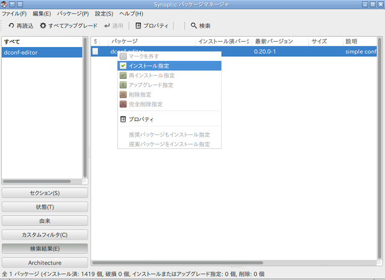Sort by the 説明 column header
385x280 pixels.
[360, 41]
